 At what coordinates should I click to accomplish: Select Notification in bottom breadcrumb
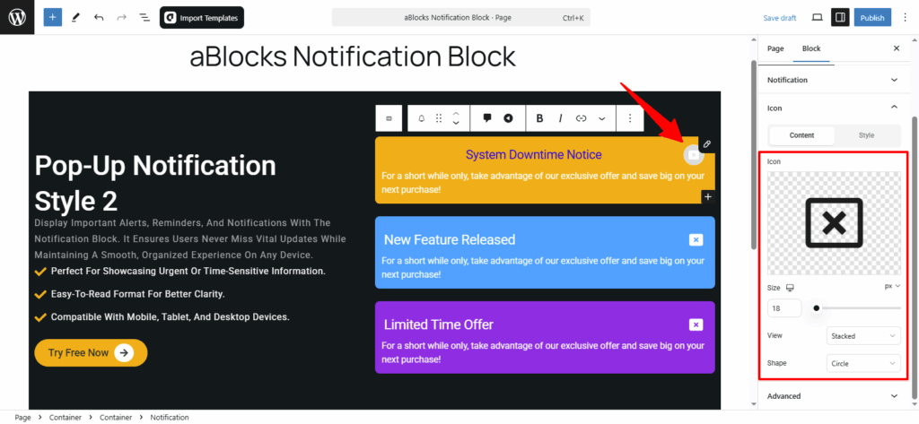[x=170, y=418]
